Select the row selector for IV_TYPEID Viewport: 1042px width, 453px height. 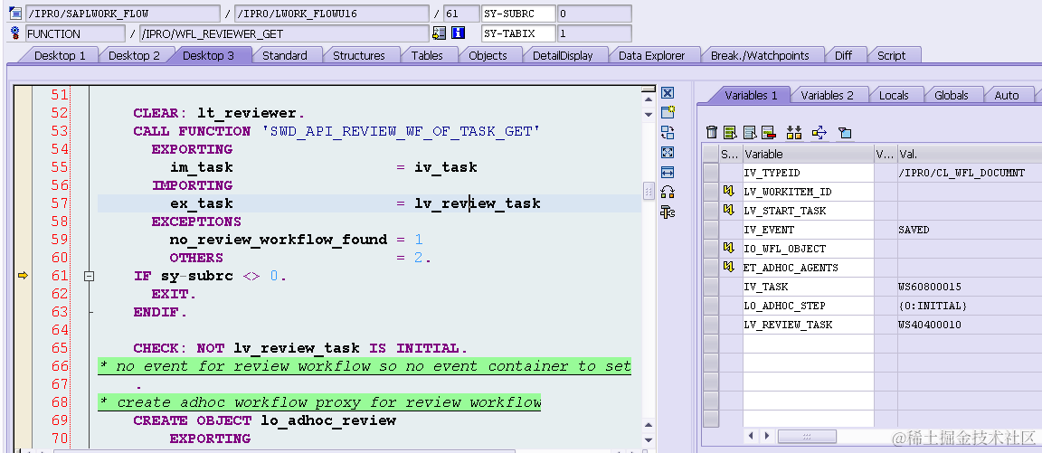coord(710,173)
